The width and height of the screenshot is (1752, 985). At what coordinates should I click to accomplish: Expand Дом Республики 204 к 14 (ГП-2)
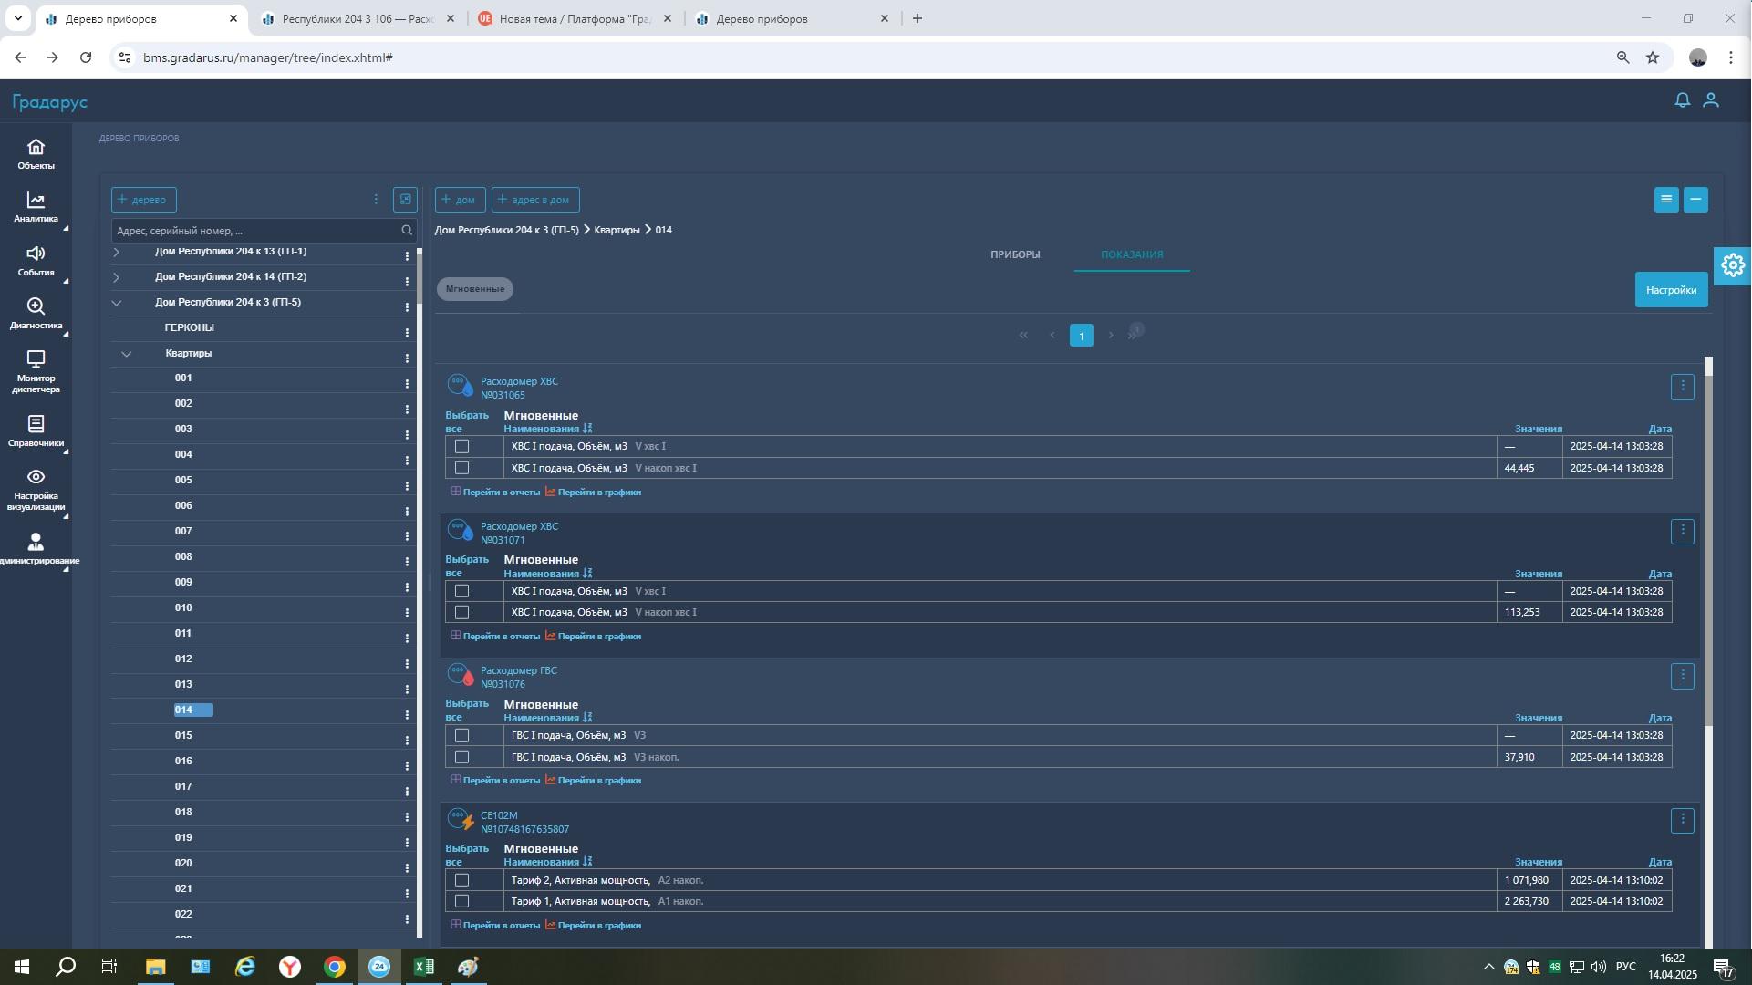coord(117,276)
